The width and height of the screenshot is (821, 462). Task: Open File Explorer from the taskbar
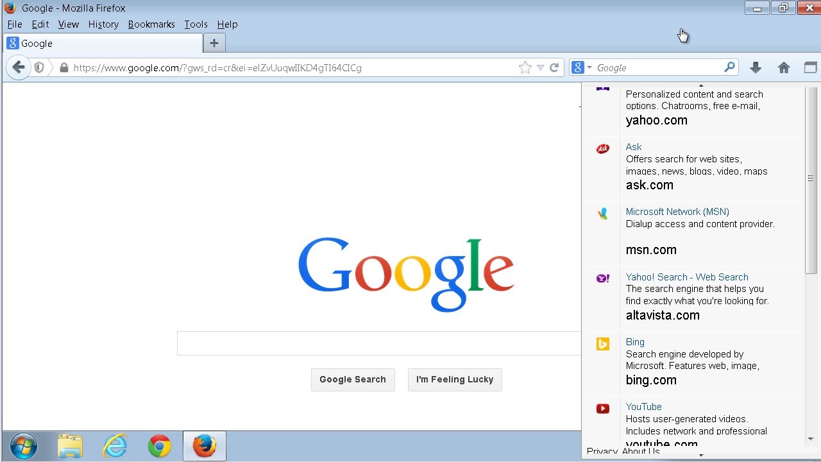70,446
